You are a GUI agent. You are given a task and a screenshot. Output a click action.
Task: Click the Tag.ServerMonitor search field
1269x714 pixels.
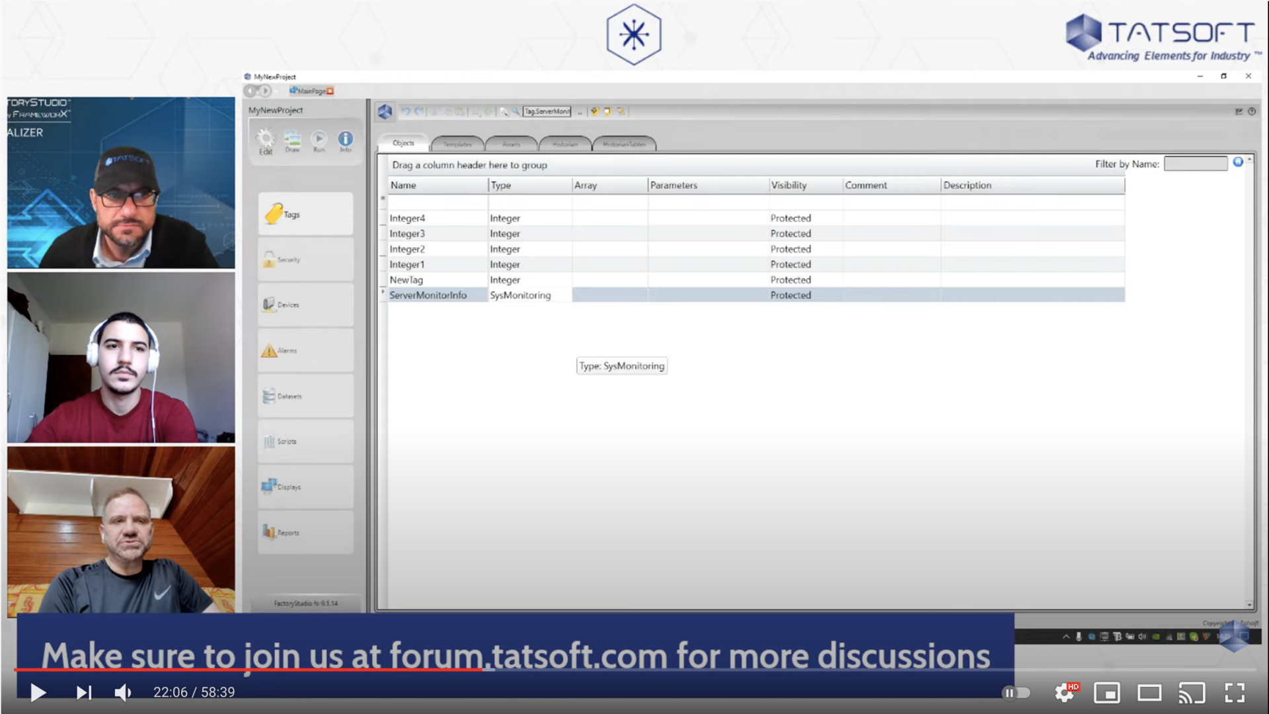pos(547,112)
